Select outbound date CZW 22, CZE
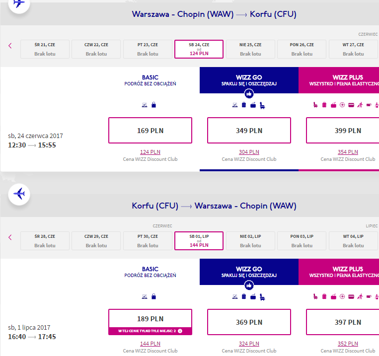 point(96,49)
